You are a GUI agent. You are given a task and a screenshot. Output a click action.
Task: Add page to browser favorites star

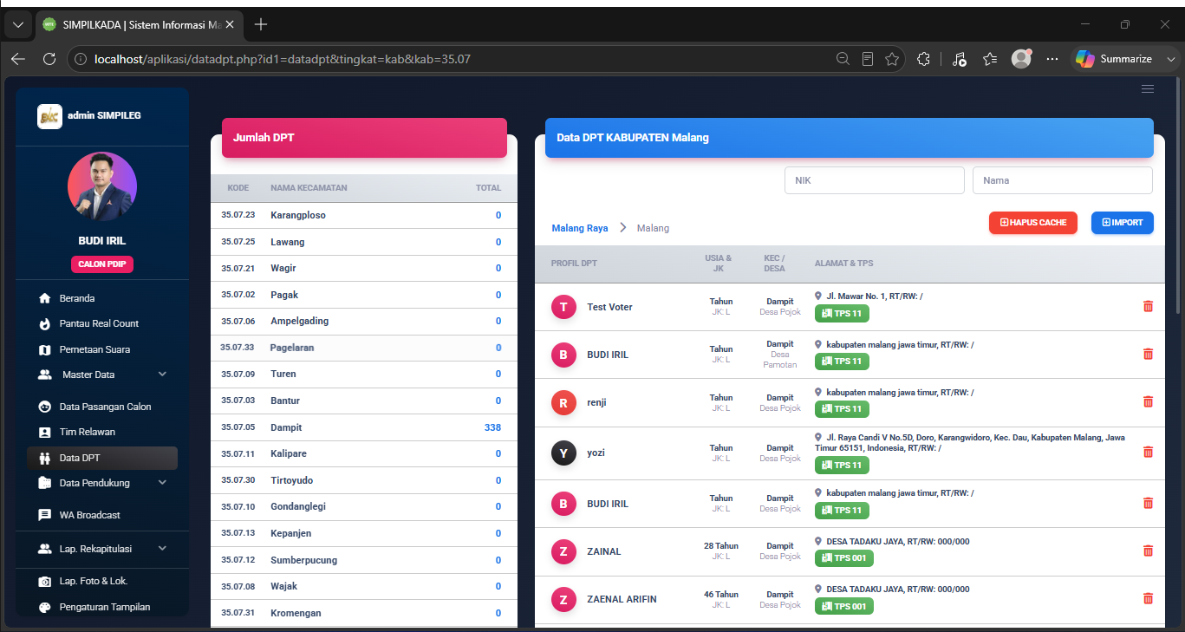(x=892, y=59)
